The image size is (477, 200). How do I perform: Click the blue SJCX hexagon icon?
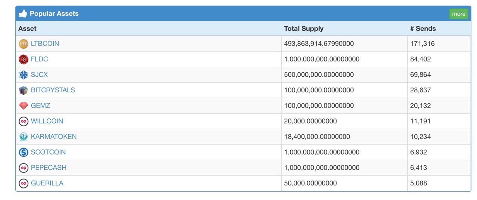tap(23, 75)
